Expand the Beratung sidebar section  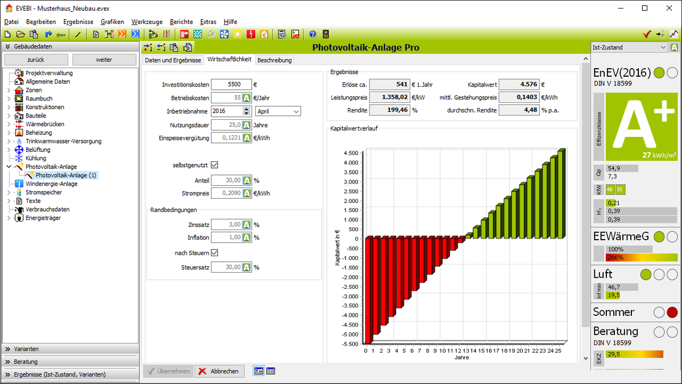click(70, 362)
